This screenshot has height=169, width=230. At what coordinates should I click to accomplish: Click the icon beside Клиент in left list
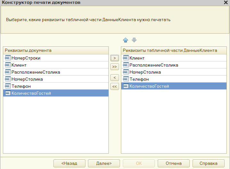(x=8, y=65)
